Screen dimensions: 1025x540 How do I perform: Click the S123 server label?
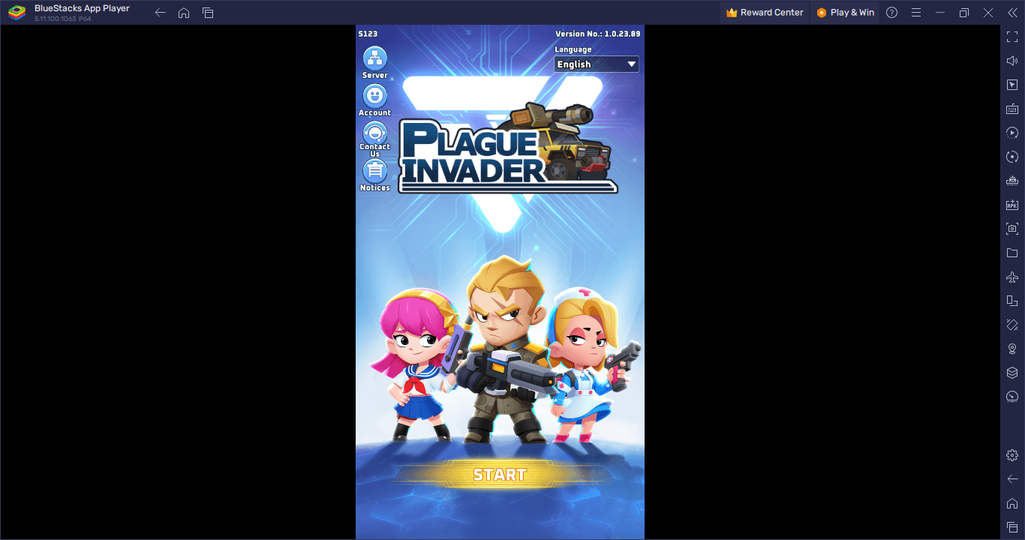coord(368,34)
